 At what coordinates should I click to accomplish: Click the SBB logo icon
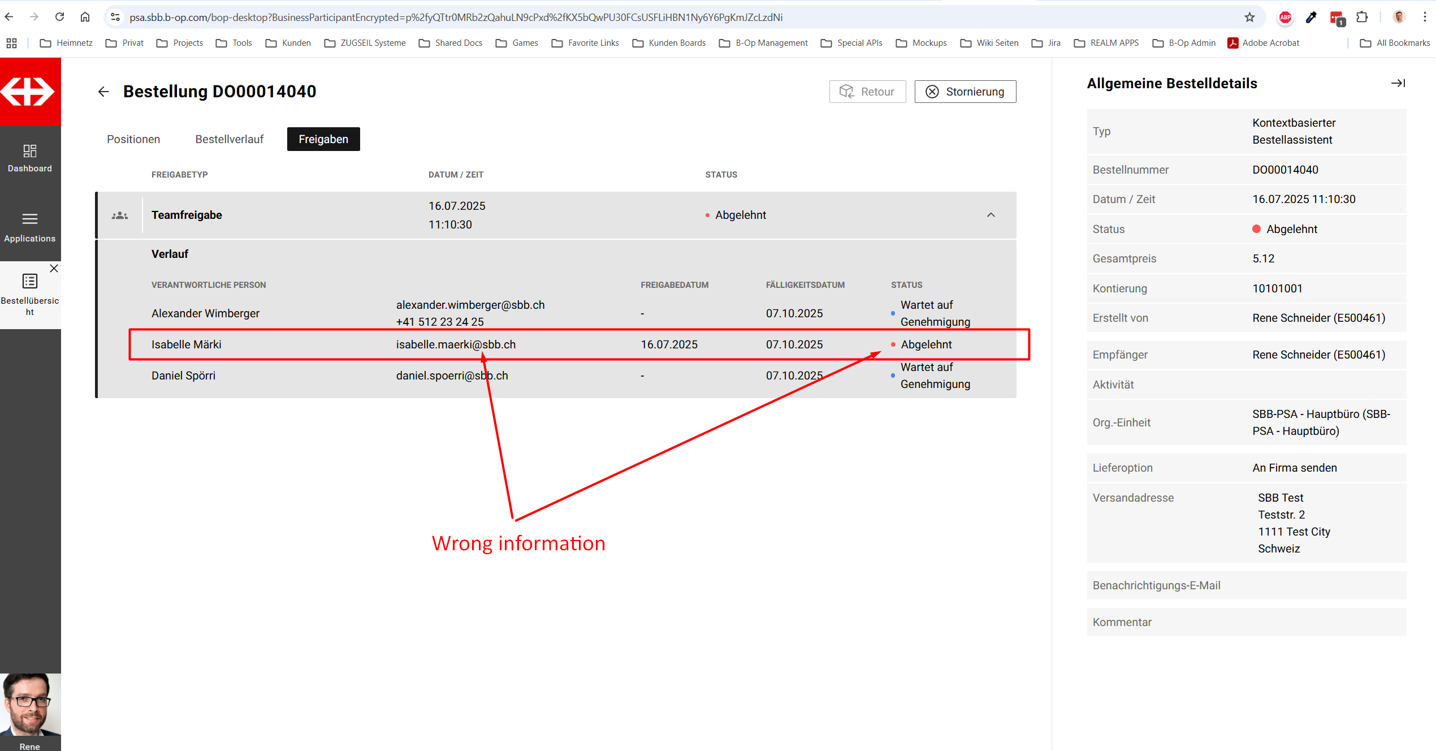pyautogui.click(x=28, y=92)
